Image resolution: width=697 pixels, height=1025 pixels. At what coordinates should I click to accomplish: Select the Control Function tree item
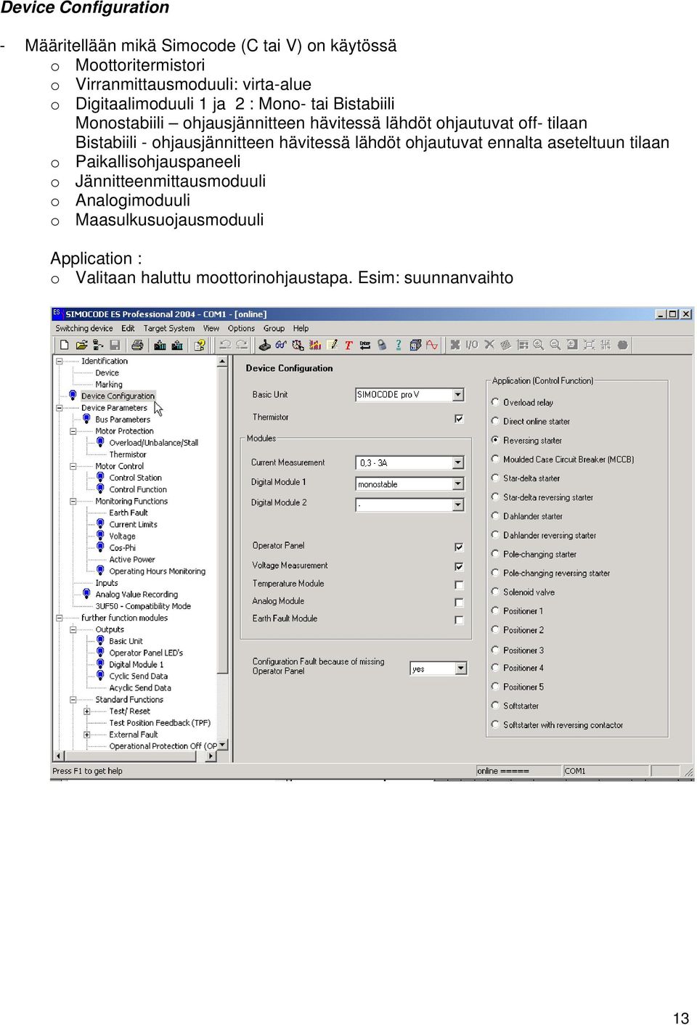pyautogui.click(x=138, y=489)
